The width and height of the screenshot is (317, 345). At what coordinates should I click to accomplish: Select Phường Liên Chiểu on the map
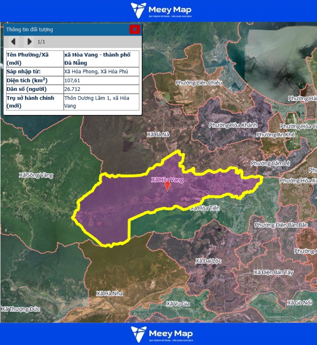click(x=199, y=83)
